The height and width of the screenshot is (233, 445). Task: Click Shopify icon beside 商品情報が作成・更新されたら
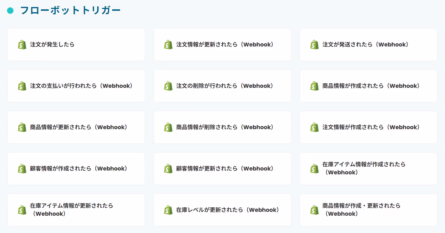(314, 210)
